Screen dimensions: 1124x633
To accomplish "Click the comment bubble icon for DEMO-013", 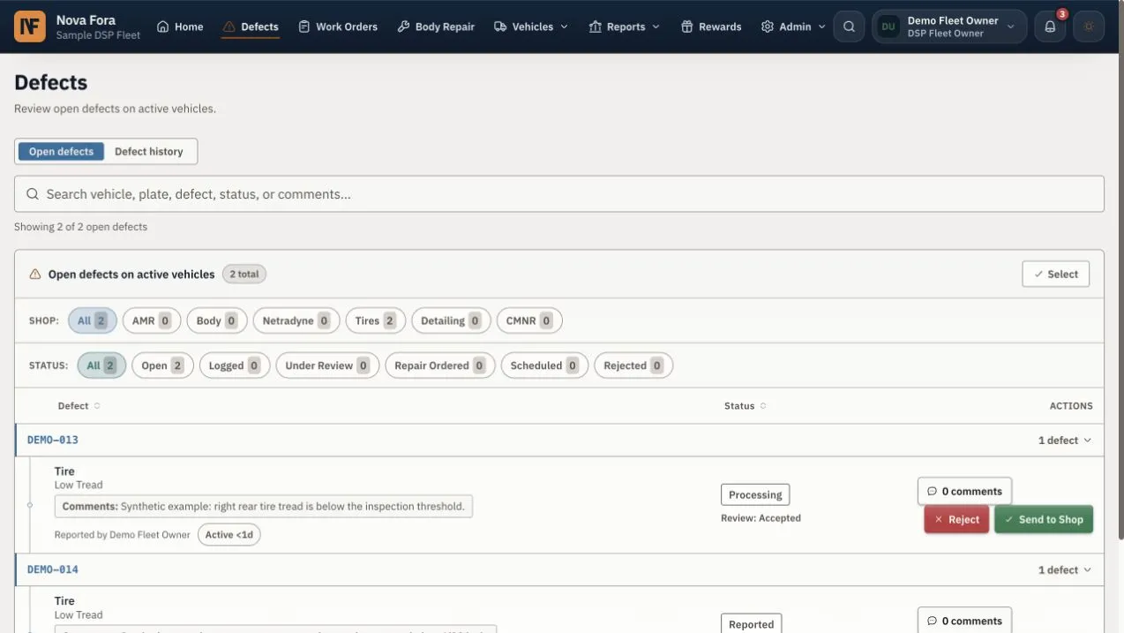I will 932,492.
